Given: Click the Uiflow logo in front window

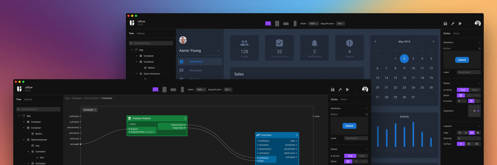Looking at the screenshot, I should (20, 89).
